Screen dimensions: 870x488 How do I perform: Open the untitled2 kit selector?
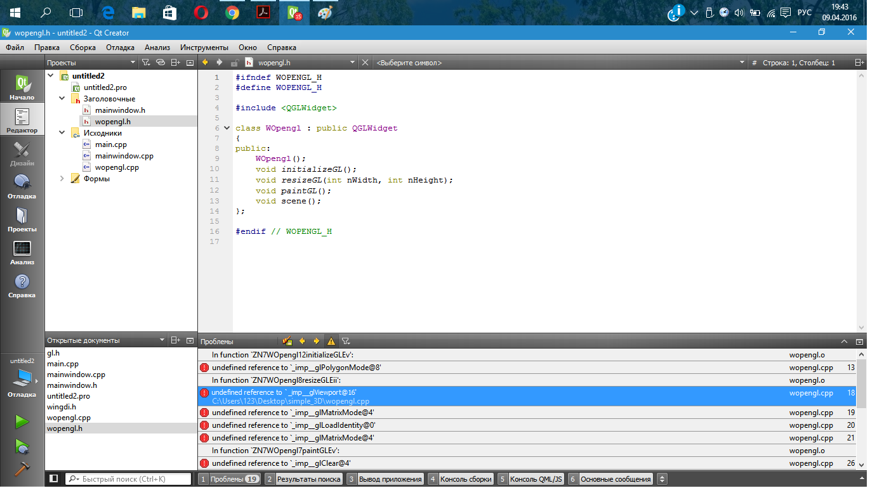pos(22,377)
